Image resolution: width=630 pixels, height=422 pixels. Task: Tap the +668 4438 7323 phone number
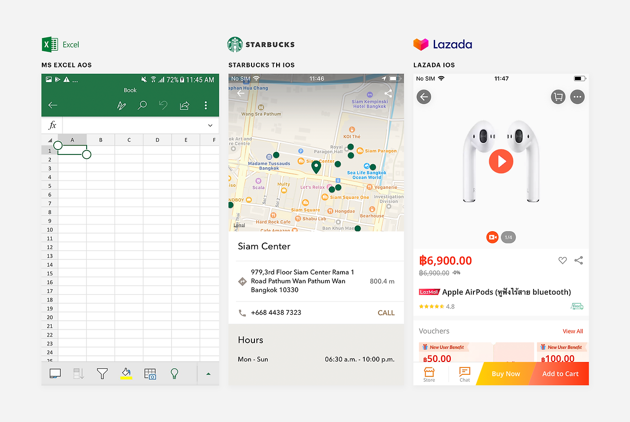pos(276,313)
